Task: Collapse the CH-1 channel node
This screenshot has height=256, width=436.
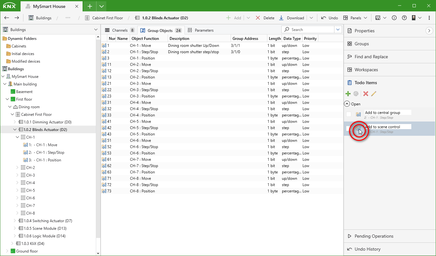Action: (x=17, y=137)
